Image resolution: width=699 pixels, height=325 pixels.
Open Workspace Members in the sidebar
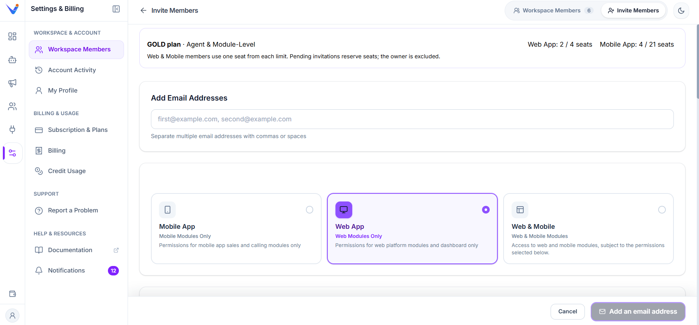point(76,50)
